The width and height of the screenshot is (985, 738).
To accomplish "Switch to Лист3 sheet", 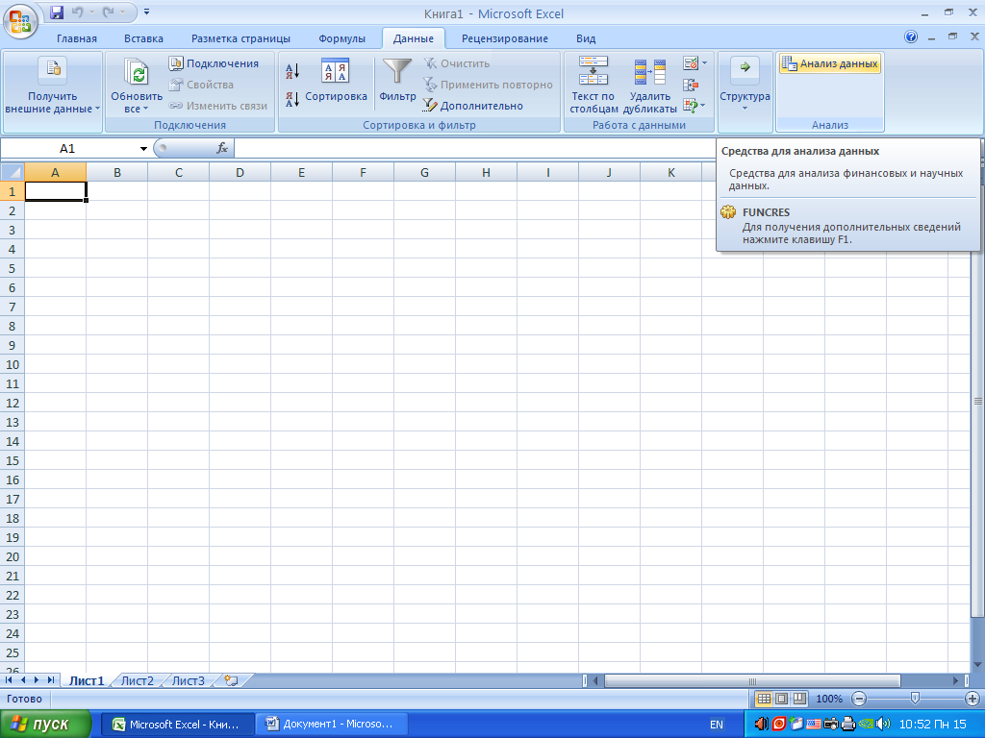I will pyautogui.click(x=189, y=680).
